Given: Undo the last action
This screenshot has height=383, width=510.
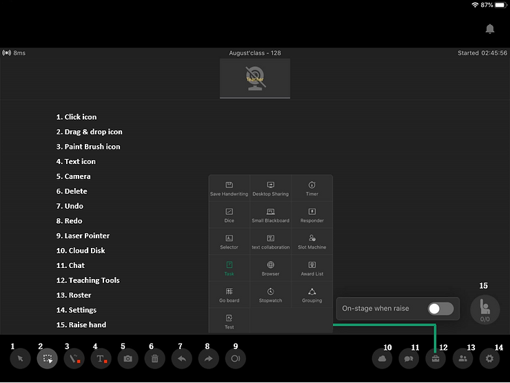Looking at the screenshot, I should click(x=182, y=359).
